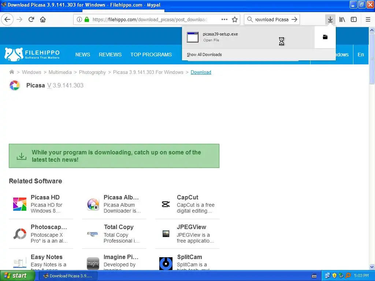The width and height of the screenshot is (375, 281).
Task: Open the hamburger application menu
Action: click(368, 19)
